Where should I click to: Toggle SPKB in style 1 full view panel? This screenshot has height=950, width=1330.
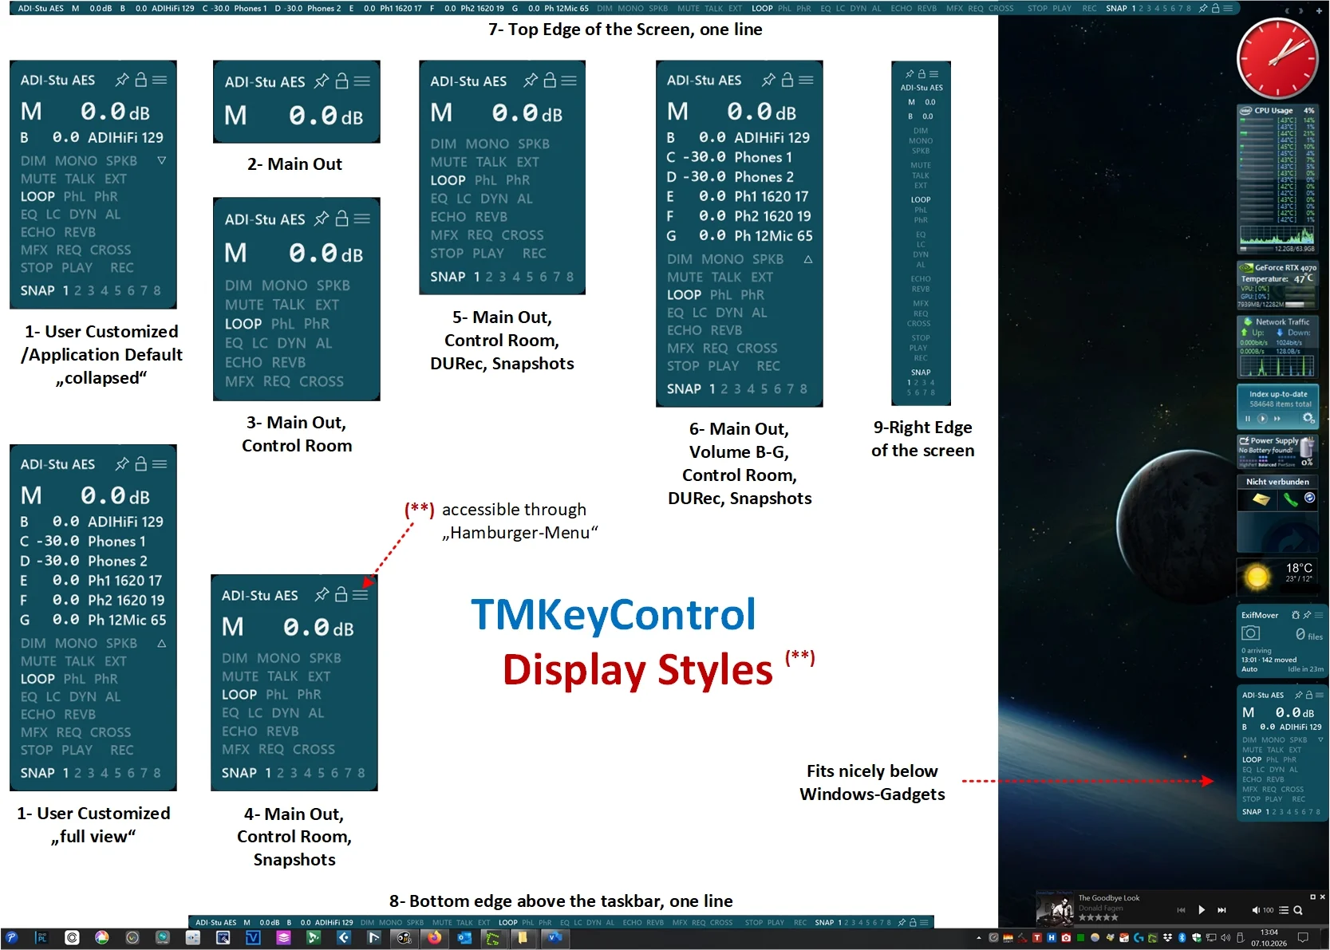click(122, 643)
